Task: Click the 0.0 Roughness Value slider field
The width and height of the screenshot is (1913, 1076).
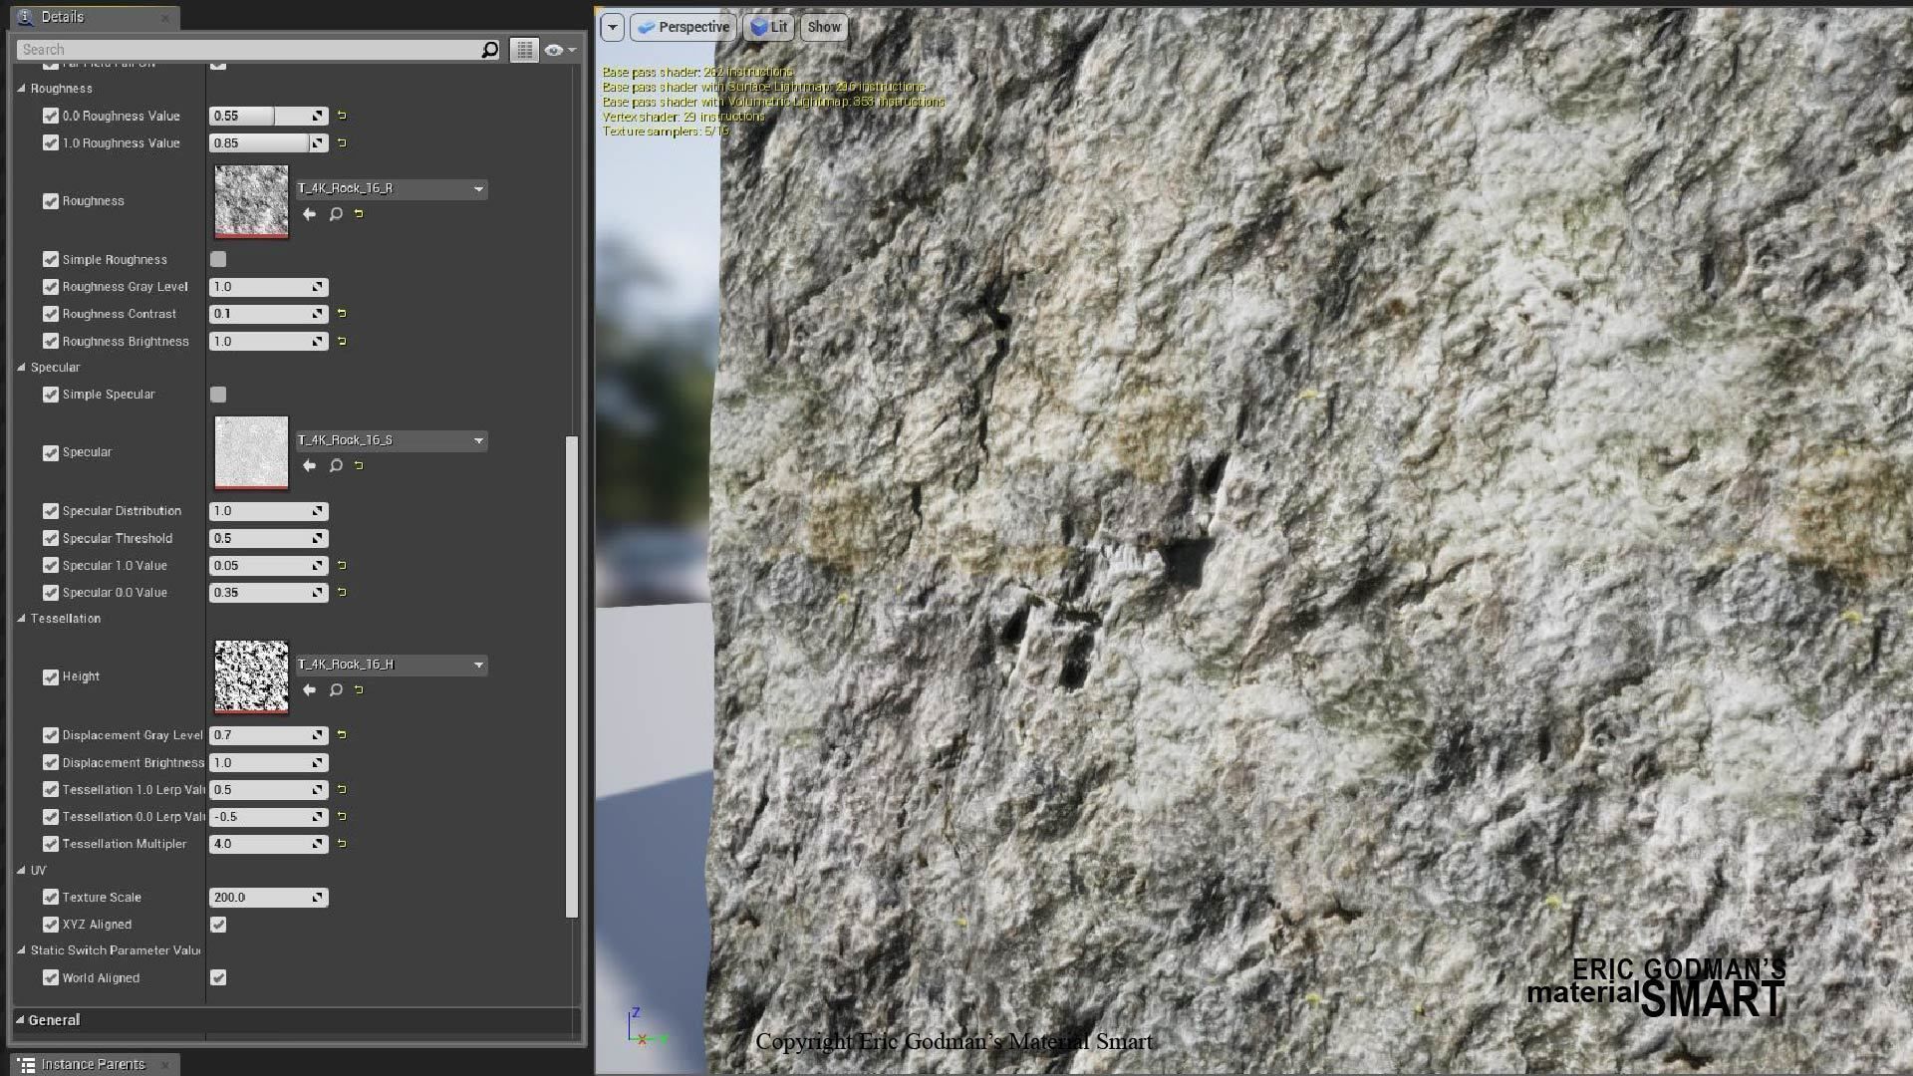Action: 268,116
